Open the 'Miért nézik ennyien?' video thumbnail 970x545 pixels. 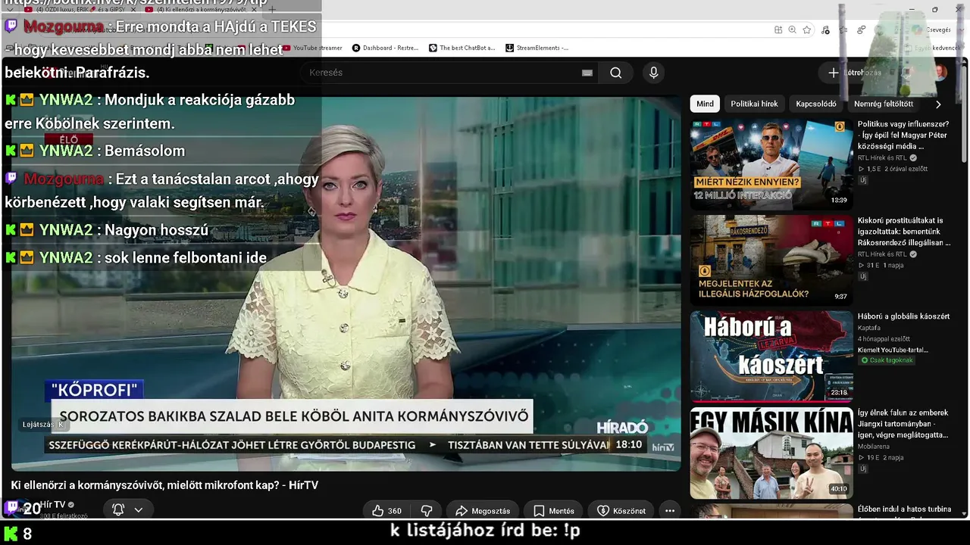(x=771, y=163)
